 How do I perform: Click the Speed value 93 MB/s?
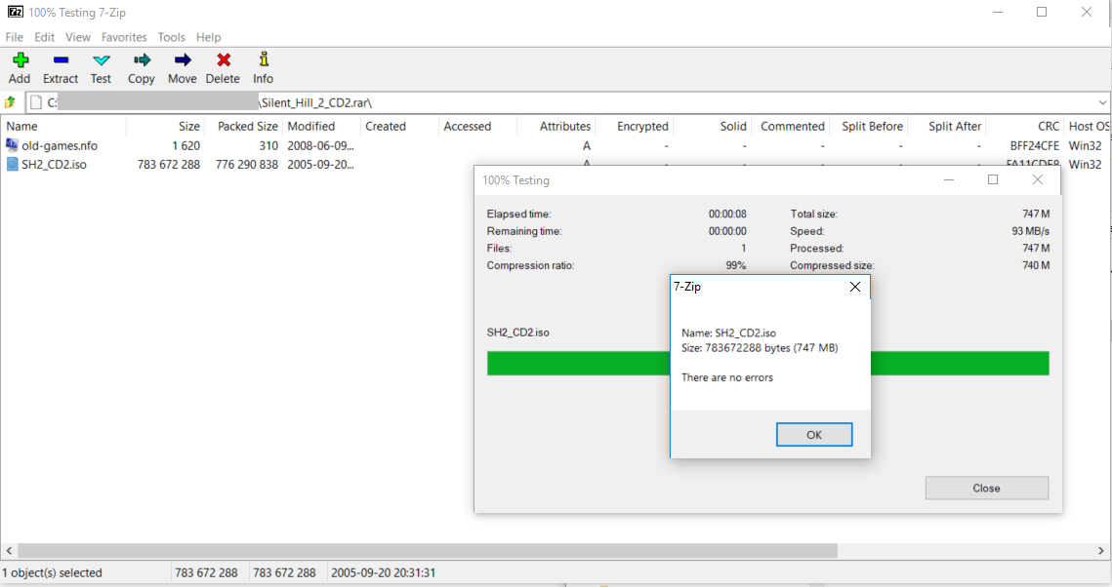pyautogui.click(x=1030, y=231)
